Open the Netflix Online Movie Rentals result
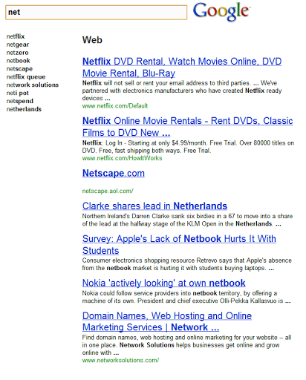Screen dimensions: 306x380 (x=188, y=127)
